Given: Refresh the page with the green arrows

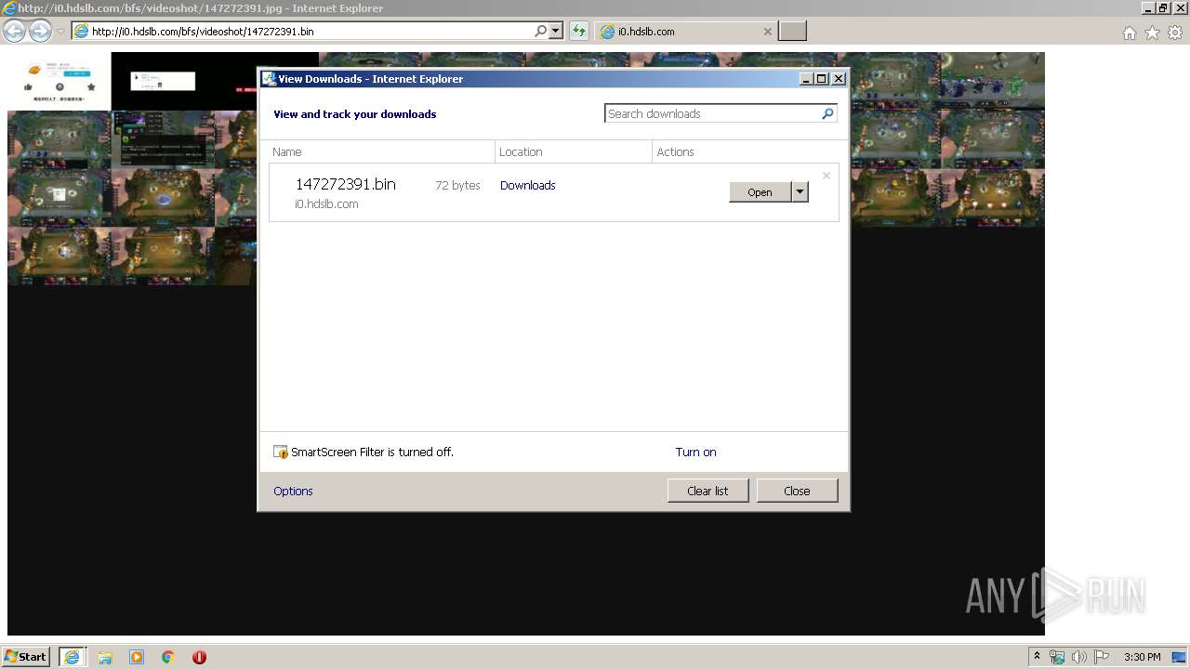Looking at the screenshot, I should 579,31.
